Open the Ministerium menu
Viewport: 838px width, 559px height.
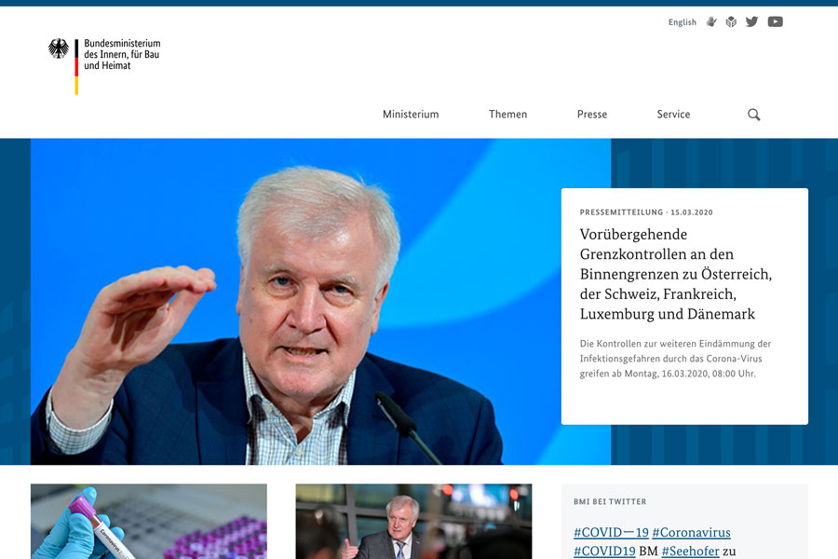pos(411,115)
